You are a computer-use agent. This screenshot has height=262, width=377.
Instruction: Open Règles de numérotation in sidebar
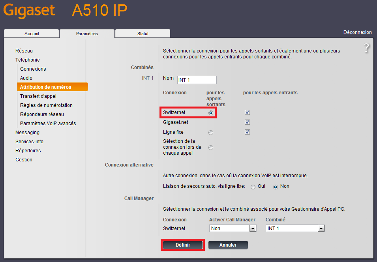(46, 105)
